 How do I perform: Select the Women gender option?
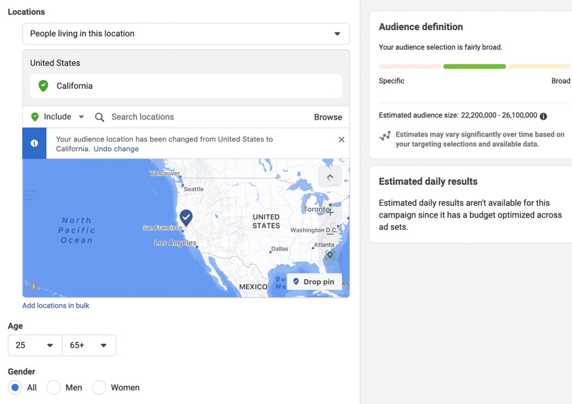coord(99,387)
